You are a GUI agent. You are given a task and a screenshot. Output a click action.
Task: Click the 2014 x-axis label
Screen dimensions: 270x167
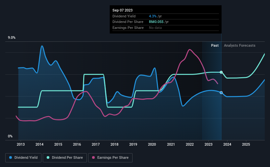[39, 144]
